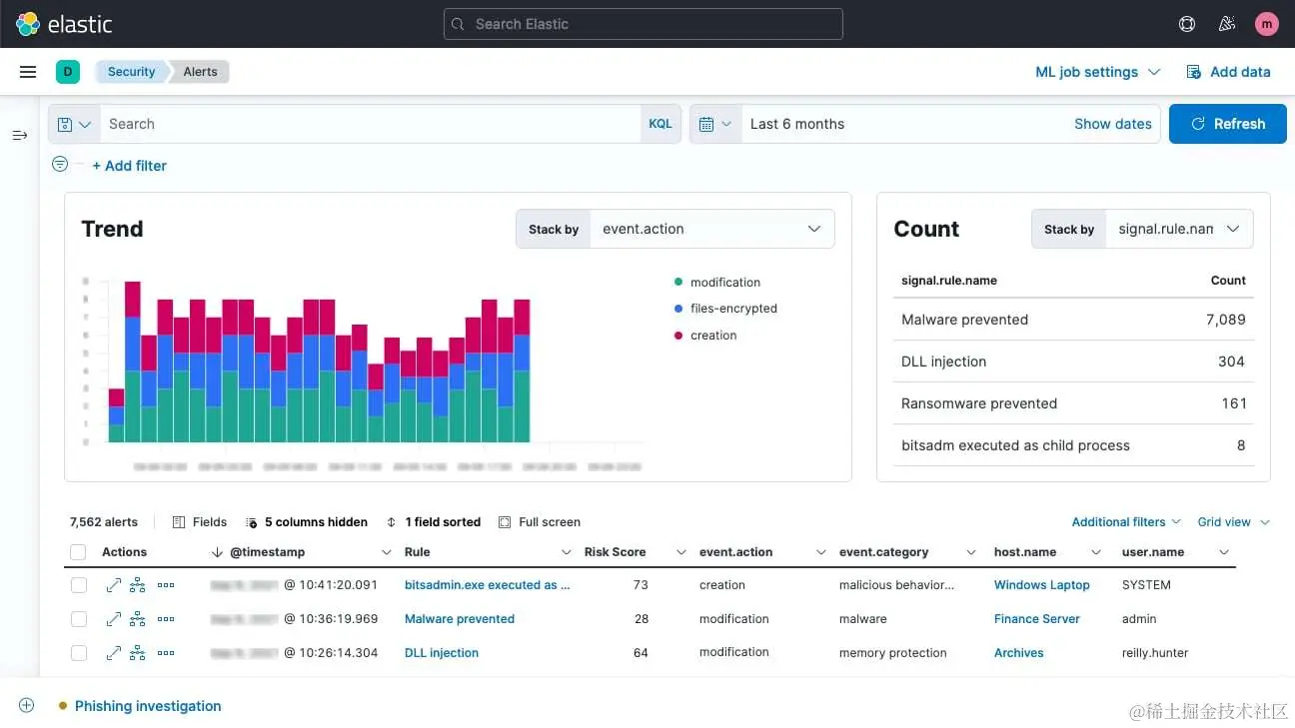This screenshot has width=1295, height=728.
Task: Expand the ML job settings menu
Action: 1098,72
